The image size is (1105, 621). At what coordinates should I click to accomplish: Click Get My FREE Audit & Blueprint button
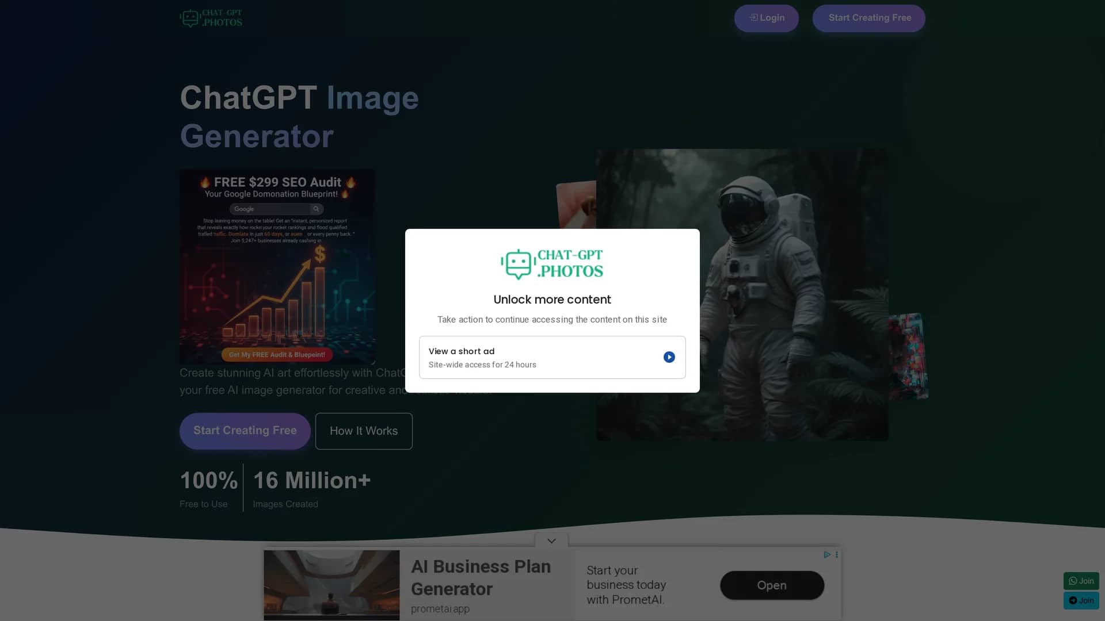pyautogui.click(x=277, y=355)
